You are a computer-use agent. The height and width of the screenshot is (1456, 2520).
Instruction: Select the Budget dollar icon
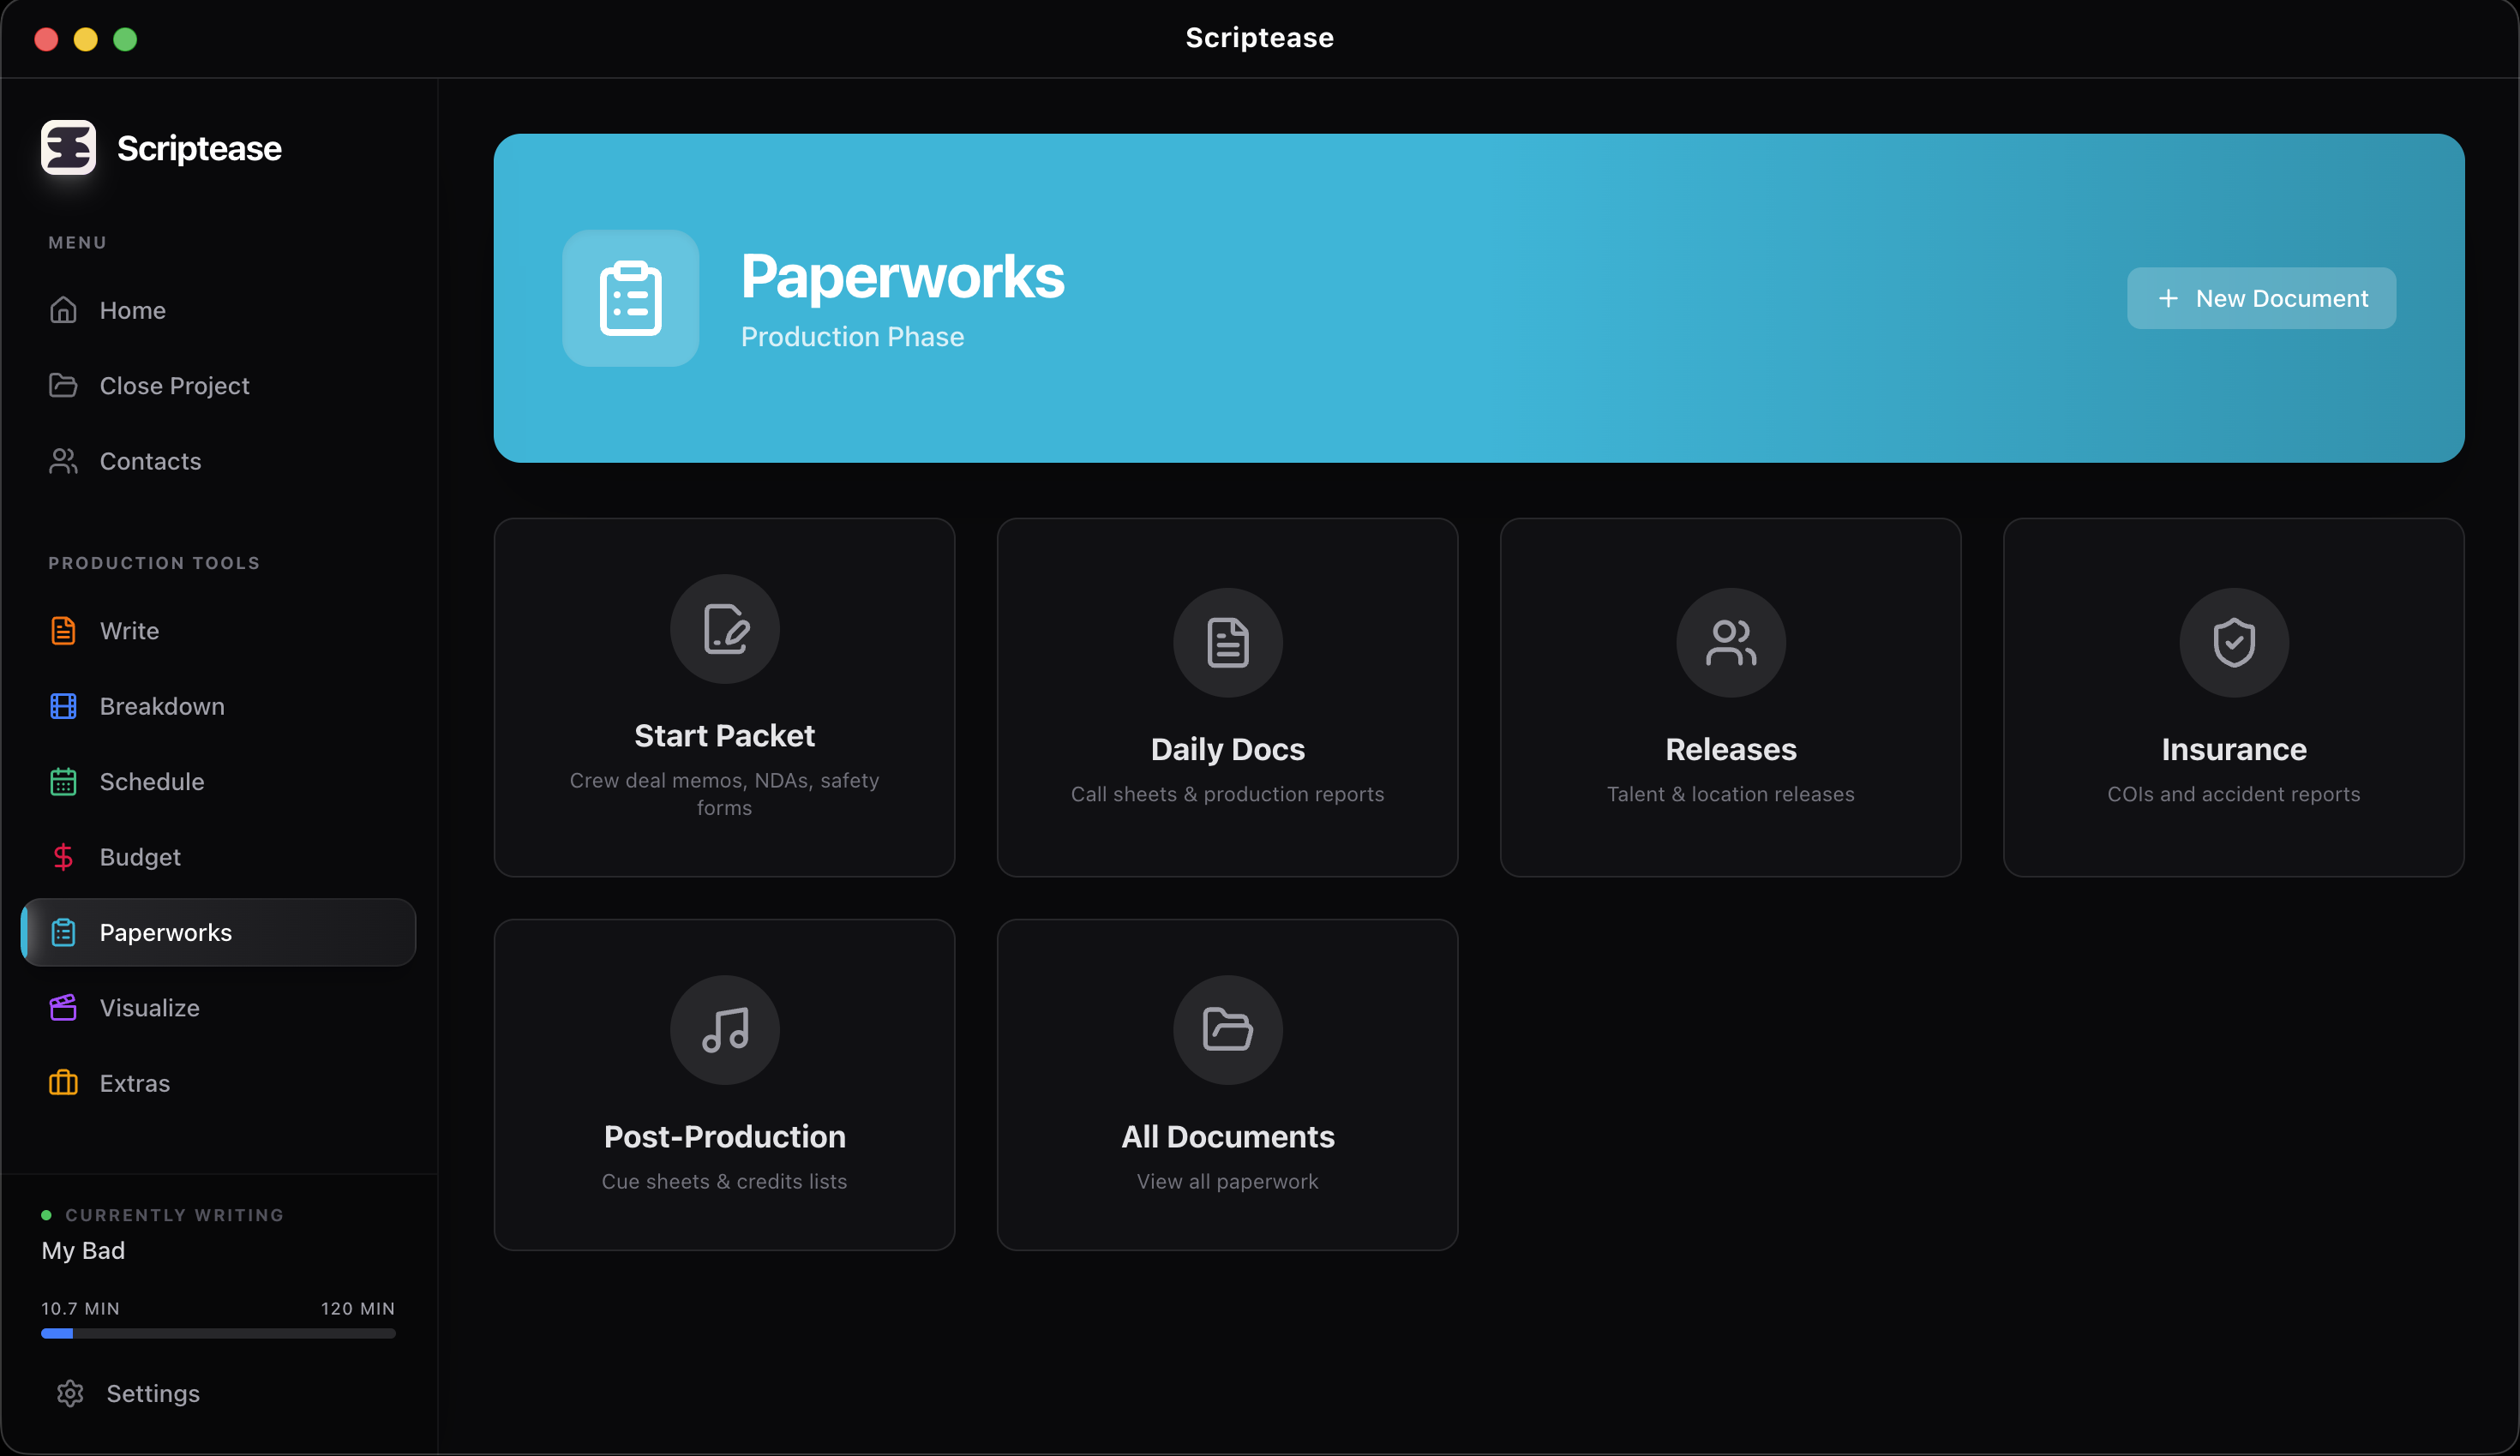click(x=63, y=856)
